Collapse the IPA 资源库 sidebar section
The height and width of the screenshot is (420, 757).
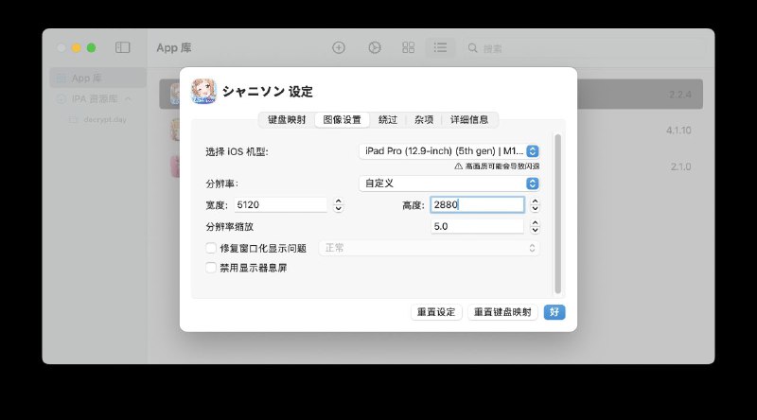tap(128, 98)
